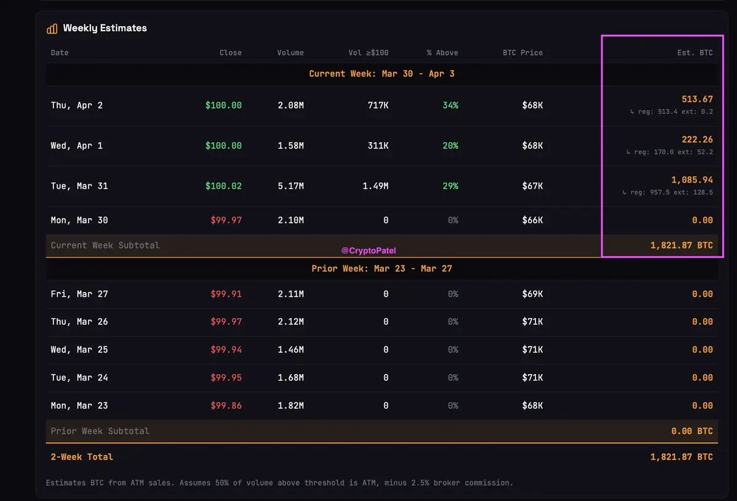Click the 2.08M volume value
The height and width of the screenshot is (501, 737).
290,105
